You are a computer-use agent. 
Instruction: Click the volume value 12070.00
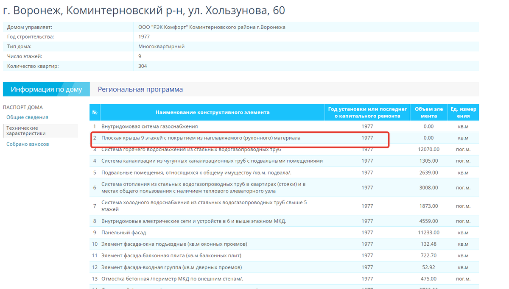pos(428,150)
